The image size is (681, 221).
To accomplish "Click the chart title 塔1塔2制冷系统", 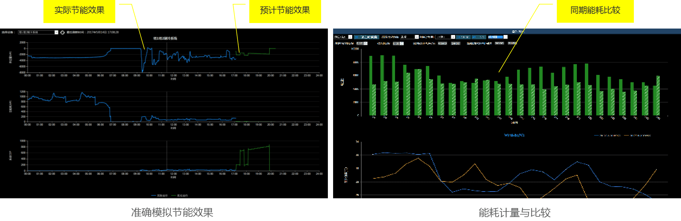I will [165, 38].
